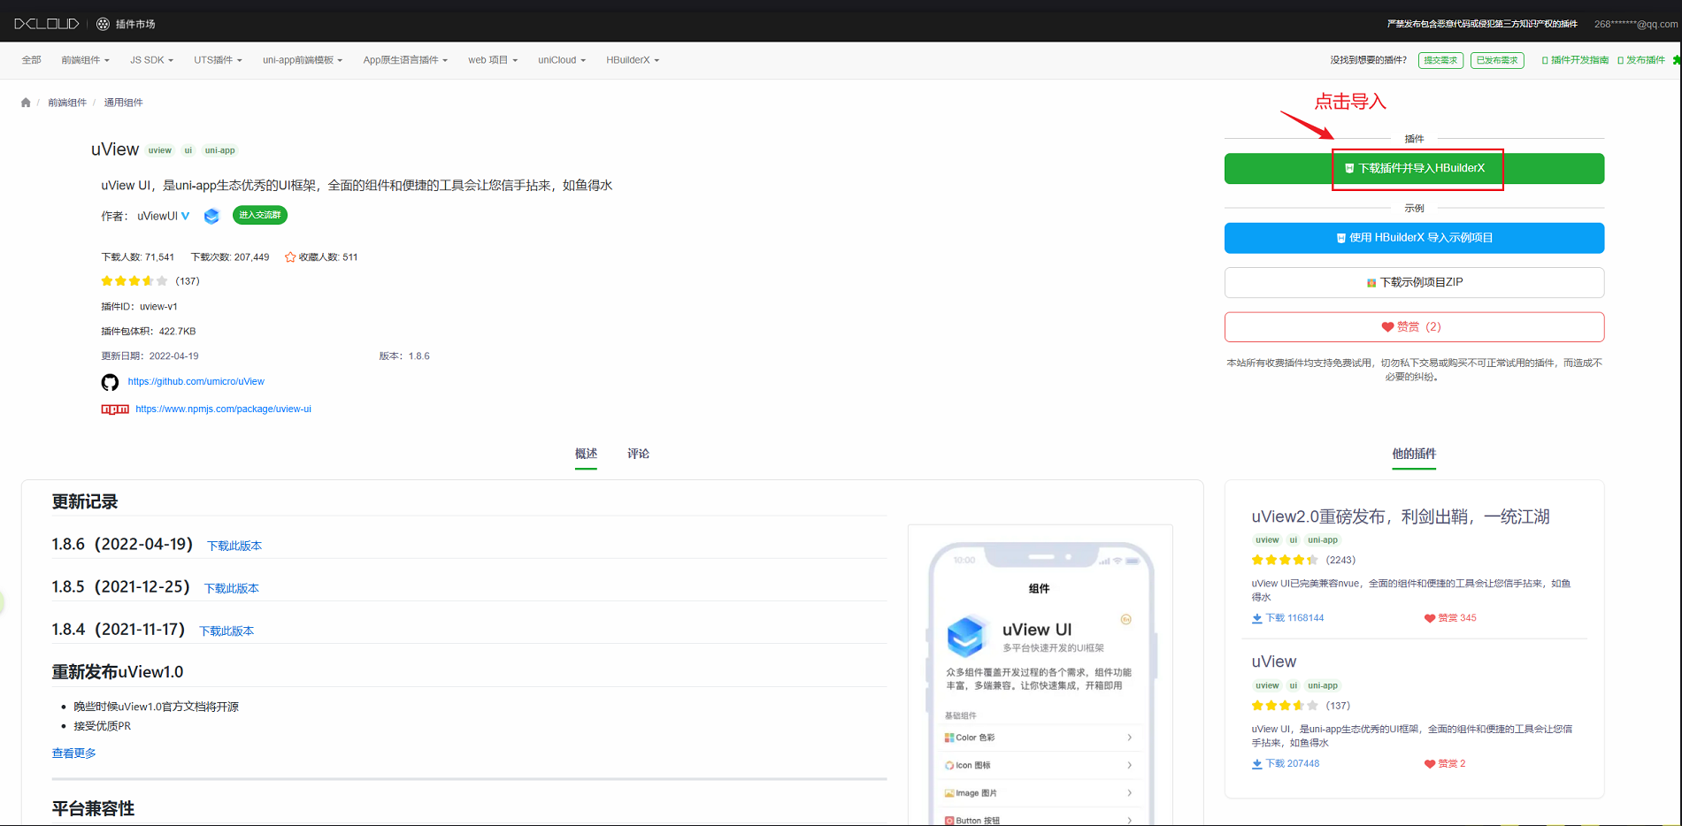Download version 1.8.6 via 下载此版本

pyautogui.click(x=234, y=546)
